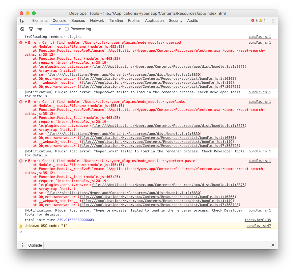Expand the hyperlinks error details
295x274 pixels.
pyautogui.click(x=25, y=102)
